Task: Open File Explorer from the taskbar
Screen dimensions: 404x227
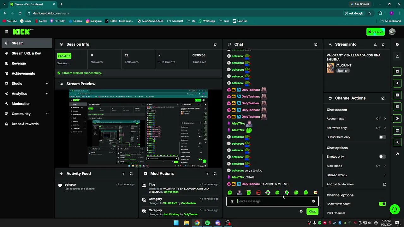Action: pos(187,223)
